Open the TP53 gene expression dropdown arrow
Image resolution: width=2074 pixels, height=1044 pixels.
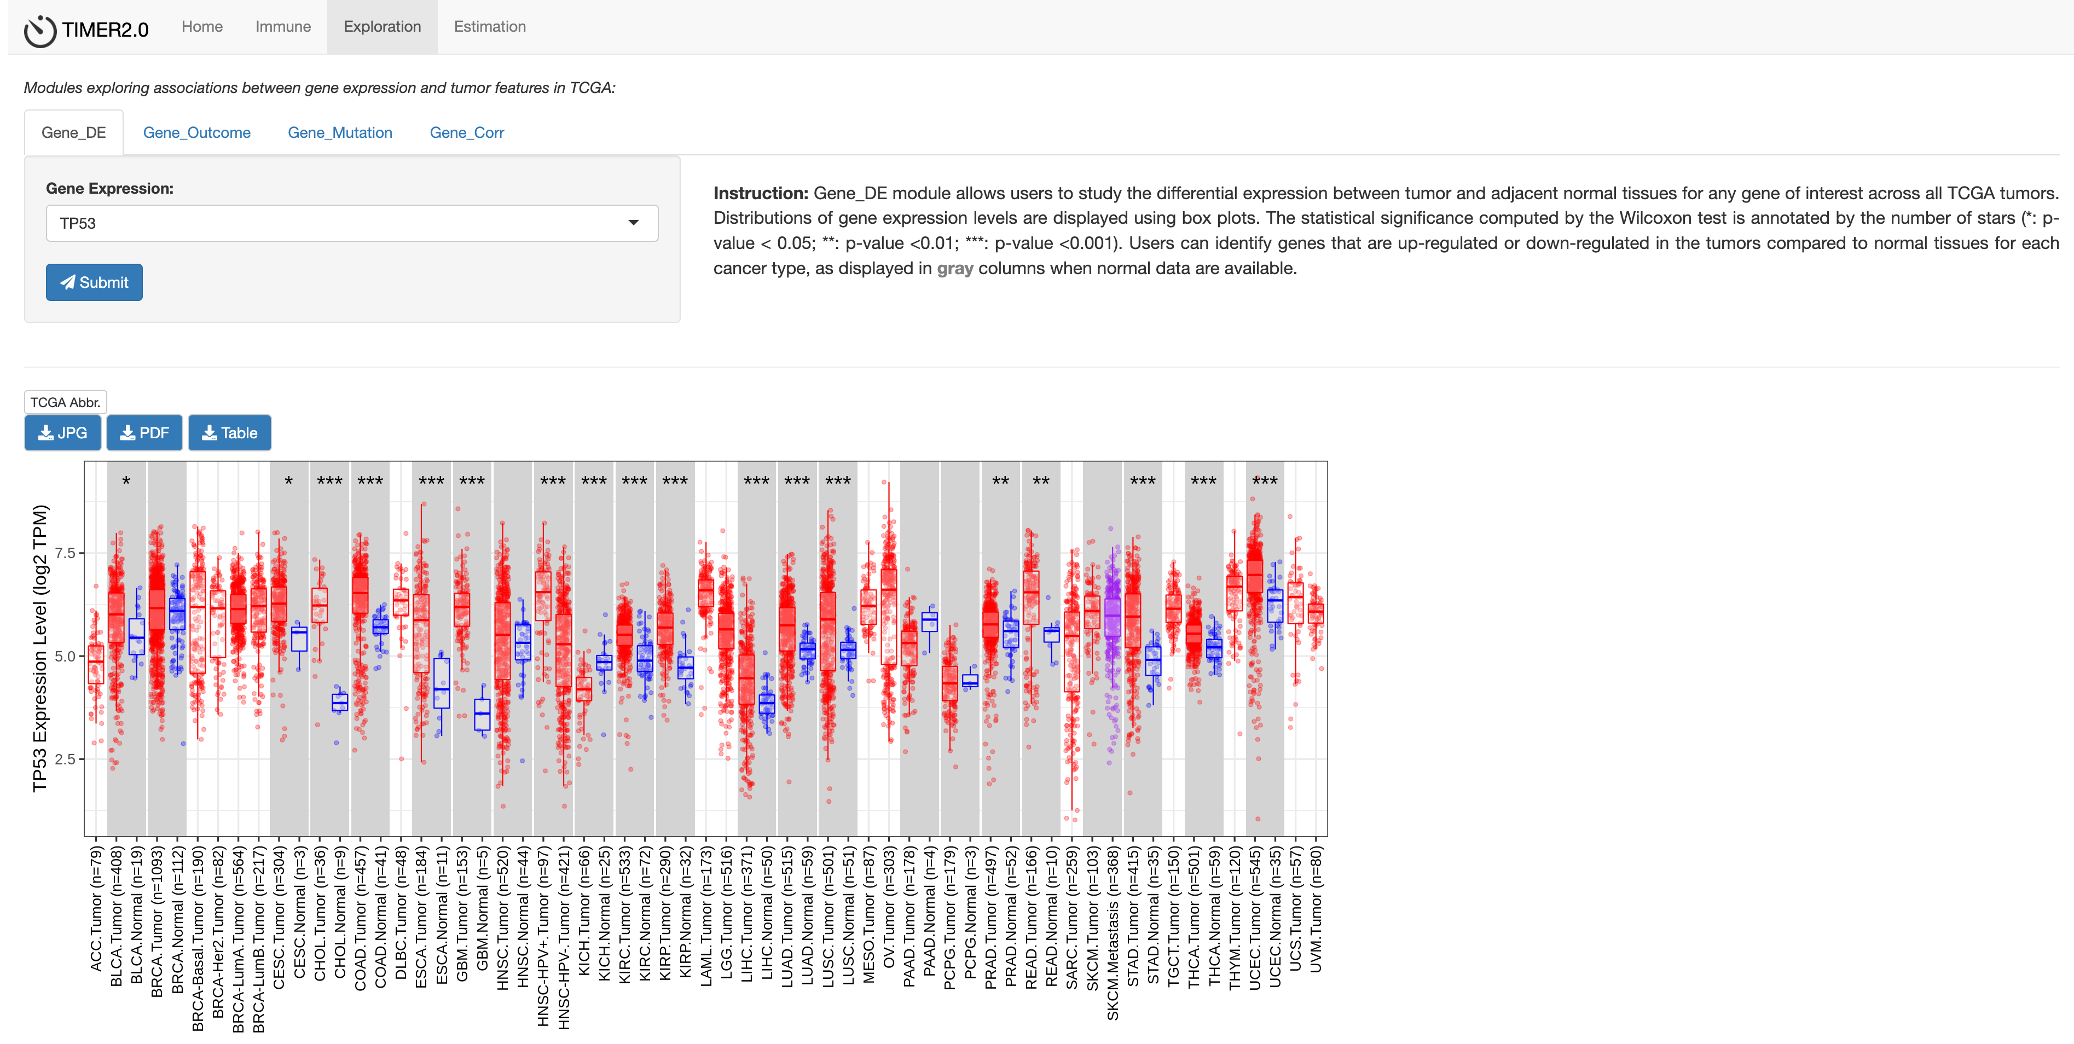(634, 223)
